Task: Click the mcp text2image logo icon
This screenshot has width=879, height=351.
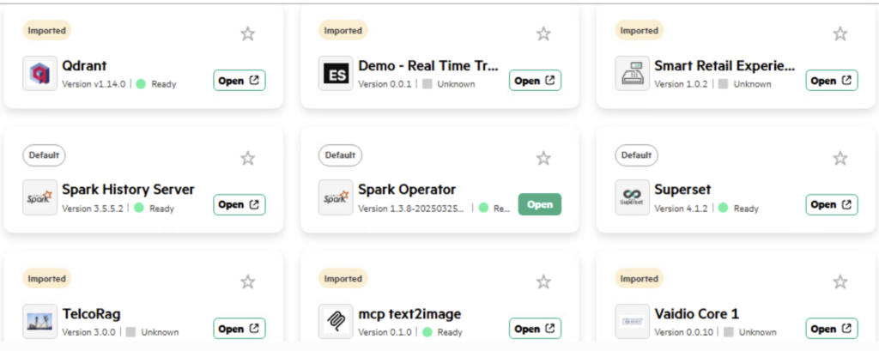Action: point(336,322)
